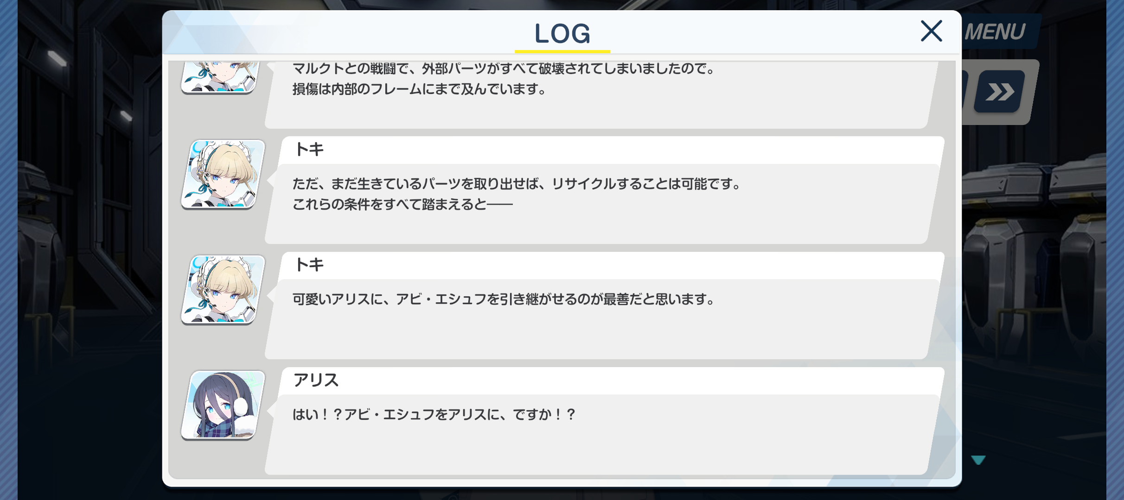Tap Toki's portrait beside the アビ・エシュフ line
Viewport: 1124px width, 500px height.
[223, 290]
